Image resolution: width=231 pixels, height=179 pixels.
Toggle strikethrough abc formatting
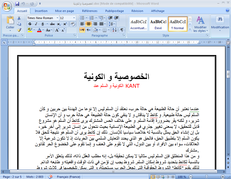[x=52, y=24]
